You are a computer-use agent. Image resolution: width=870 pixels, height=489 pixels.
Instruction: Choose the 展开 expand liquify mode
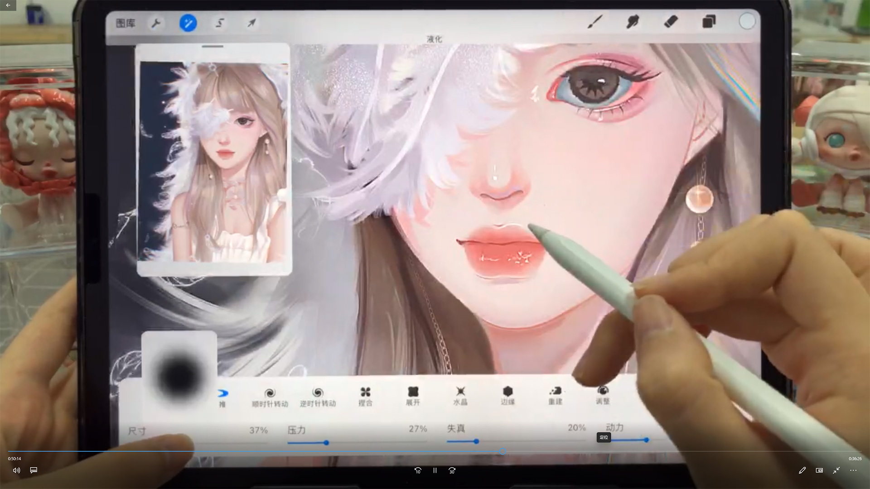(x=413, y=396)
